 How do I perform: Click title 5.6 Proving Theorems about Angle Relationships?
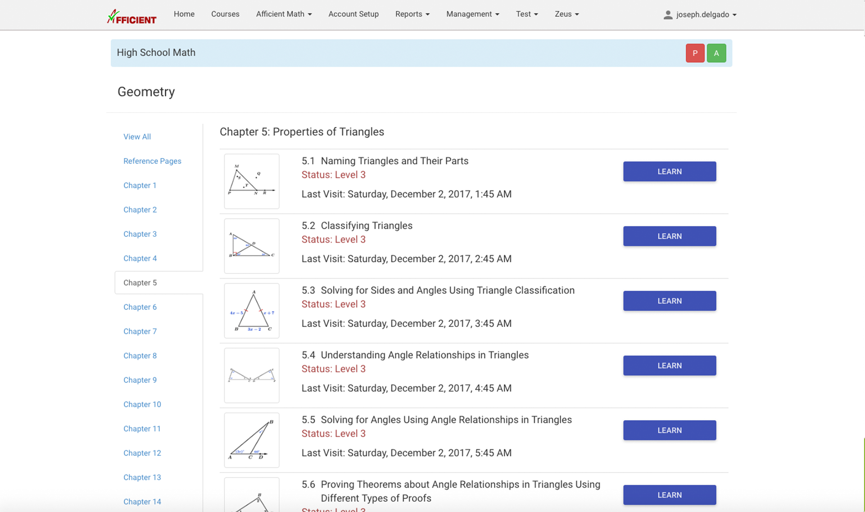click(x=451, y=491)
